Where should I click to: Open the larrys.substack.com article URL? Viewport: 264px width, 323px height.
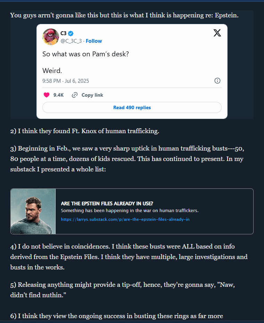(x=125, y=219)
